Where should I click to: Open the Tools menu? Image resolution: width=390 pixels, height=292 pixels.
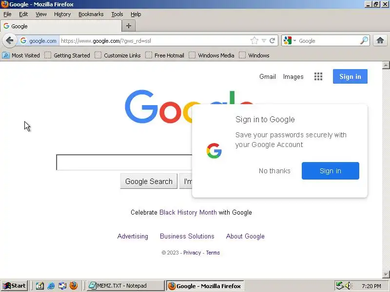(x=117, y=15)
